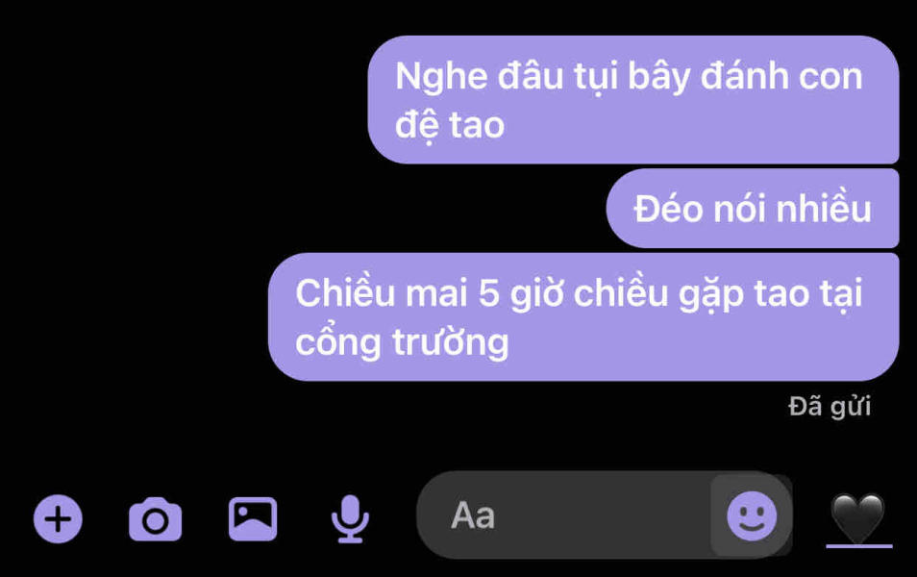Tap the purple circular add button
Image resolution: width=917 pixels, height=577 pixels.
tap(58, 518)
